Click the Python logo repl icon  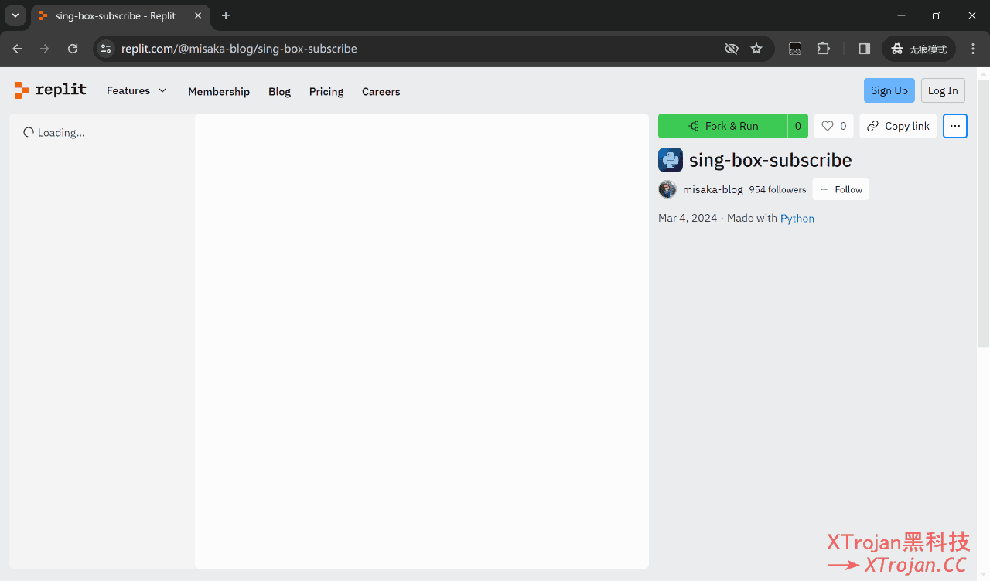(x=671, y=160)
